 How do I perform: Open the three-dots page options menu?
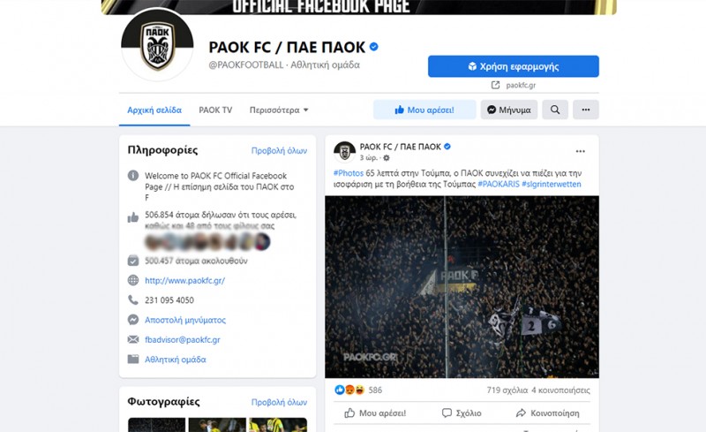[585, 110]
